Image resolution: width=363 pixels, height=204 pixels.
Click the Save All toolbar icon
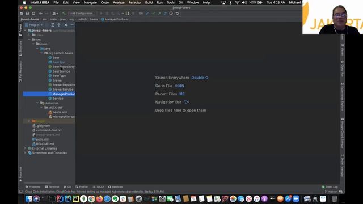coord(27,14)
